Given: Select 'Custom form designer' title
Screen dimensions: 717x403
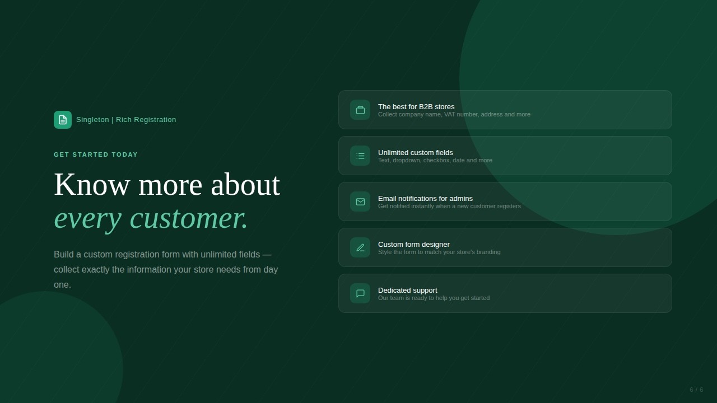Looking at the screenshot, I should coord(414,244).
